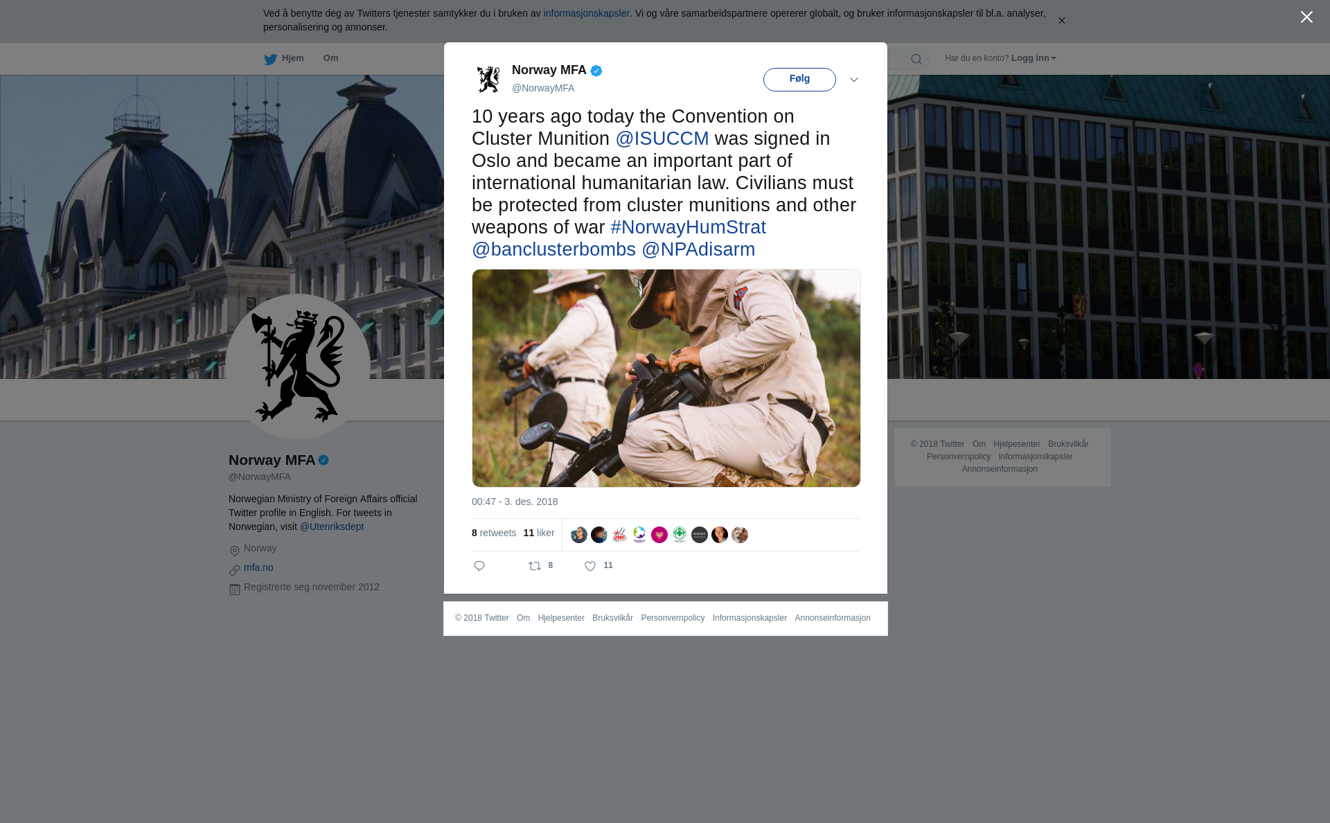Expand tweet options chevron next to Følg

click(x=854, y=80)
